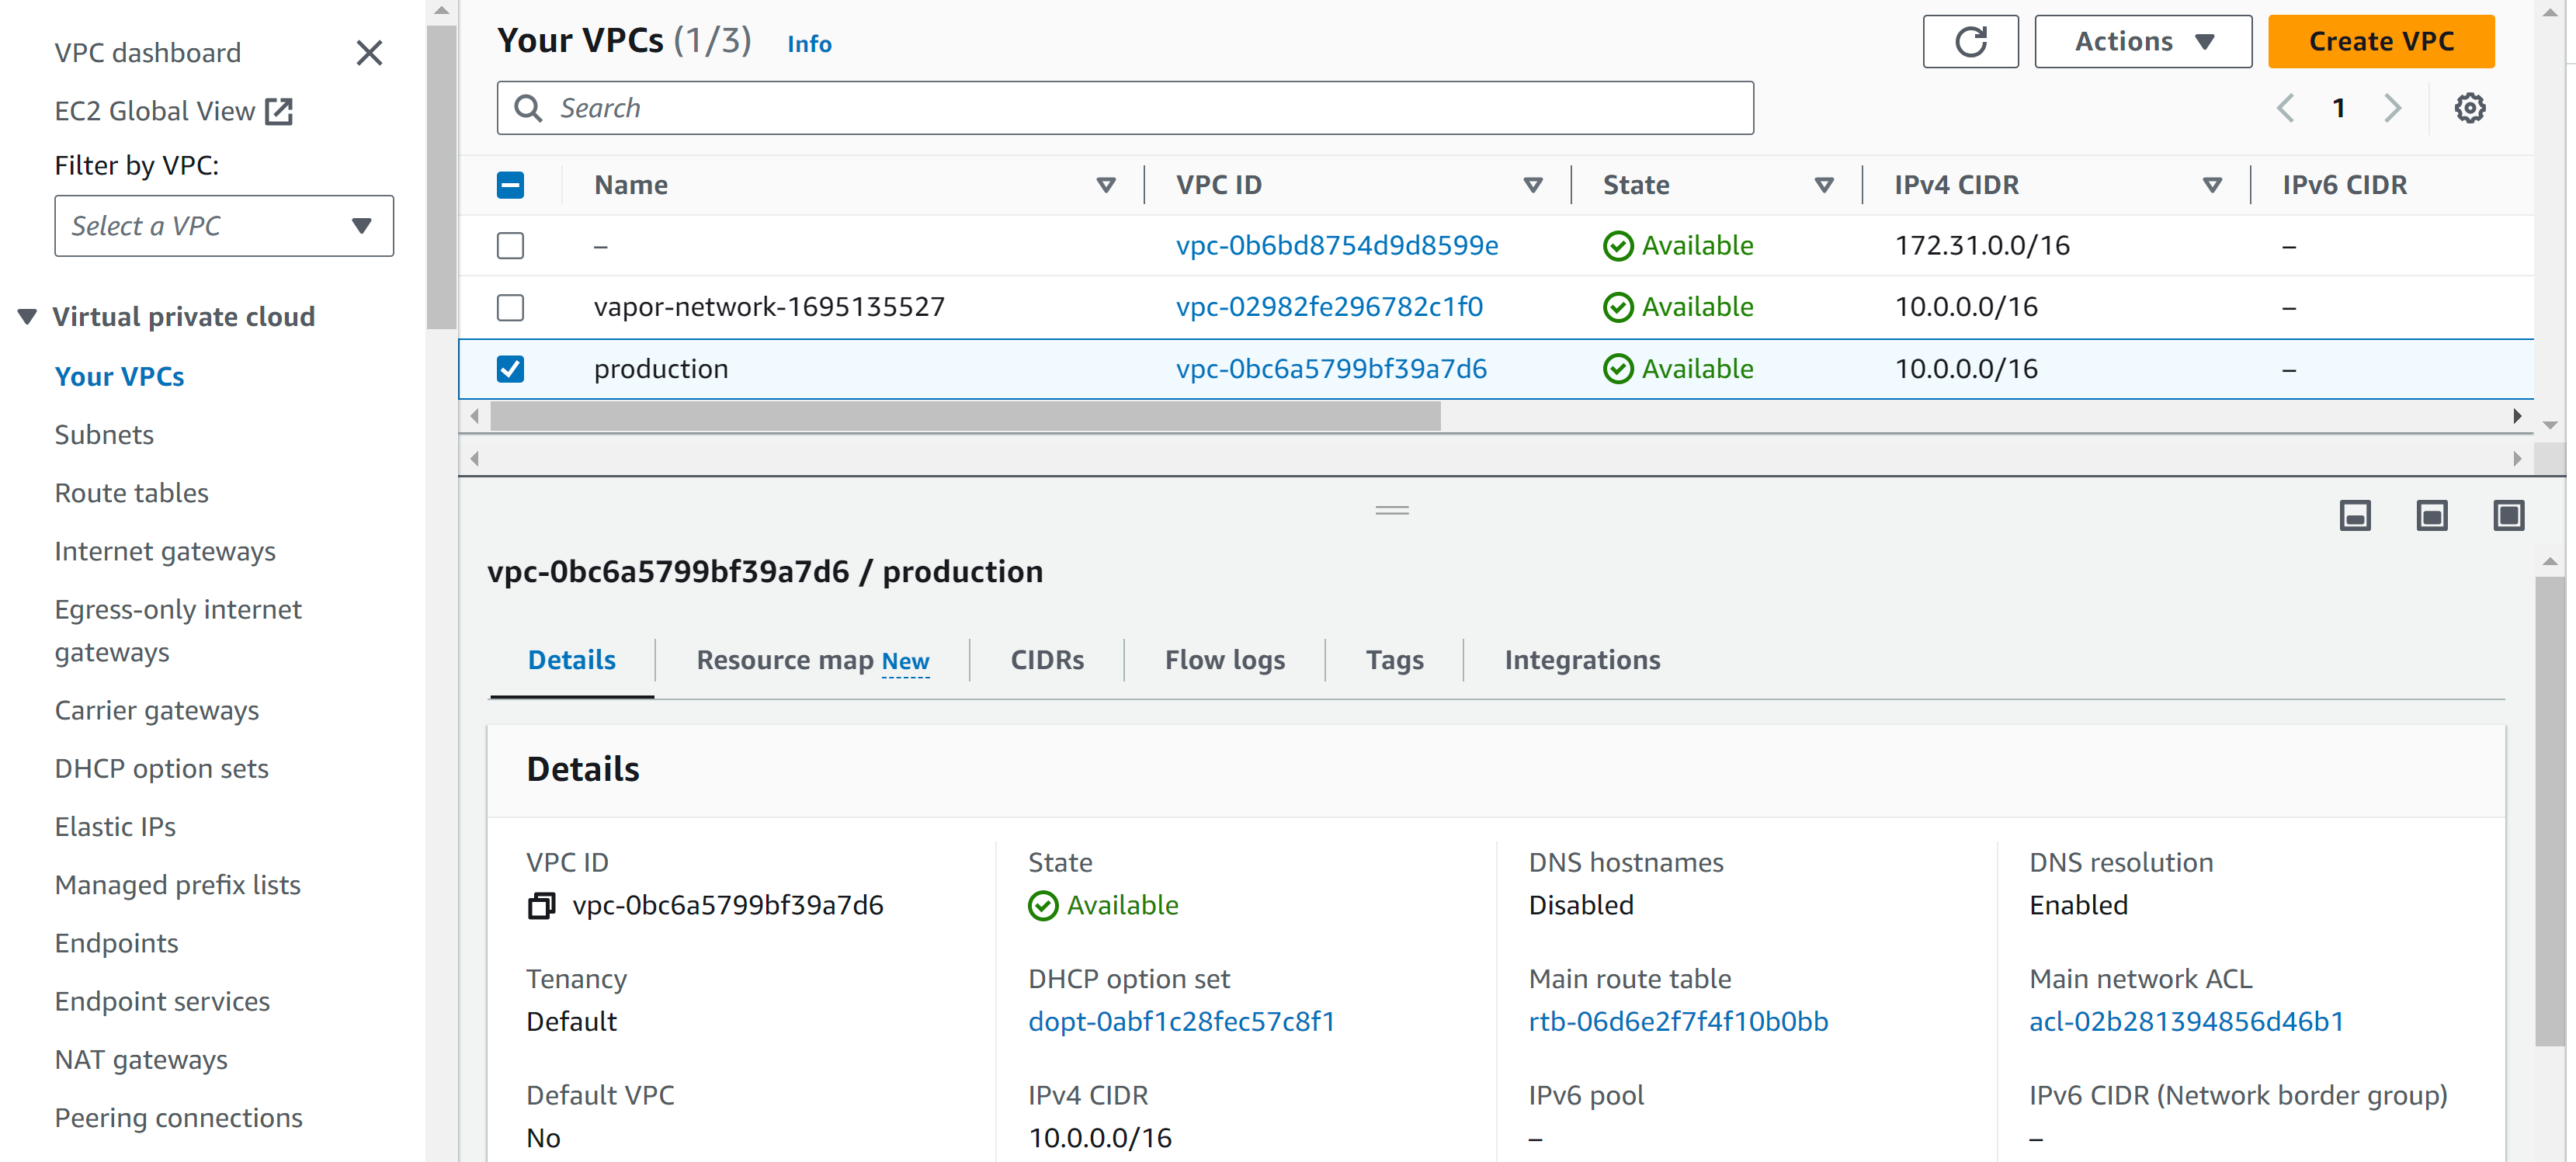2576x1162 pixels.
Task: Go to Peering connections in sidebar
Action: [179, 1118]
